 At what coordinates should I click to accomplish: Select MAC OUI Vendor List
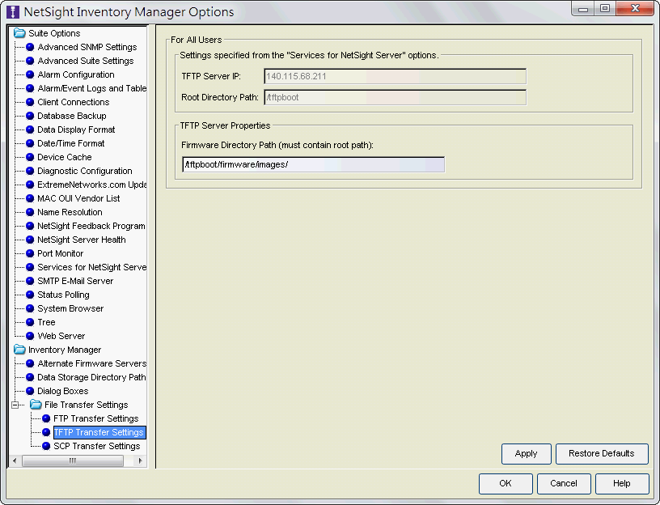tap(78, 198)
